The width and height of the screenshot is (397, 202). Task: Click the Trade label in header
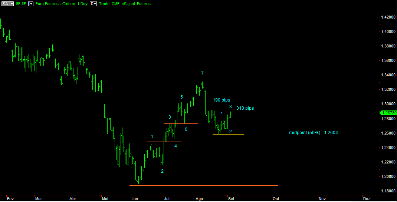click(x=104, y=4)
